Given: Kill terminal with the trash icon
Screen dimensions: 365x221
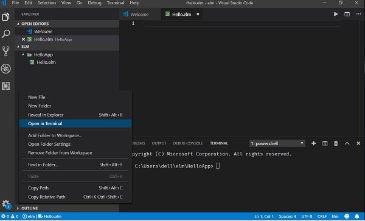Looking at the screenshot, I should click(x=336, y=143).
